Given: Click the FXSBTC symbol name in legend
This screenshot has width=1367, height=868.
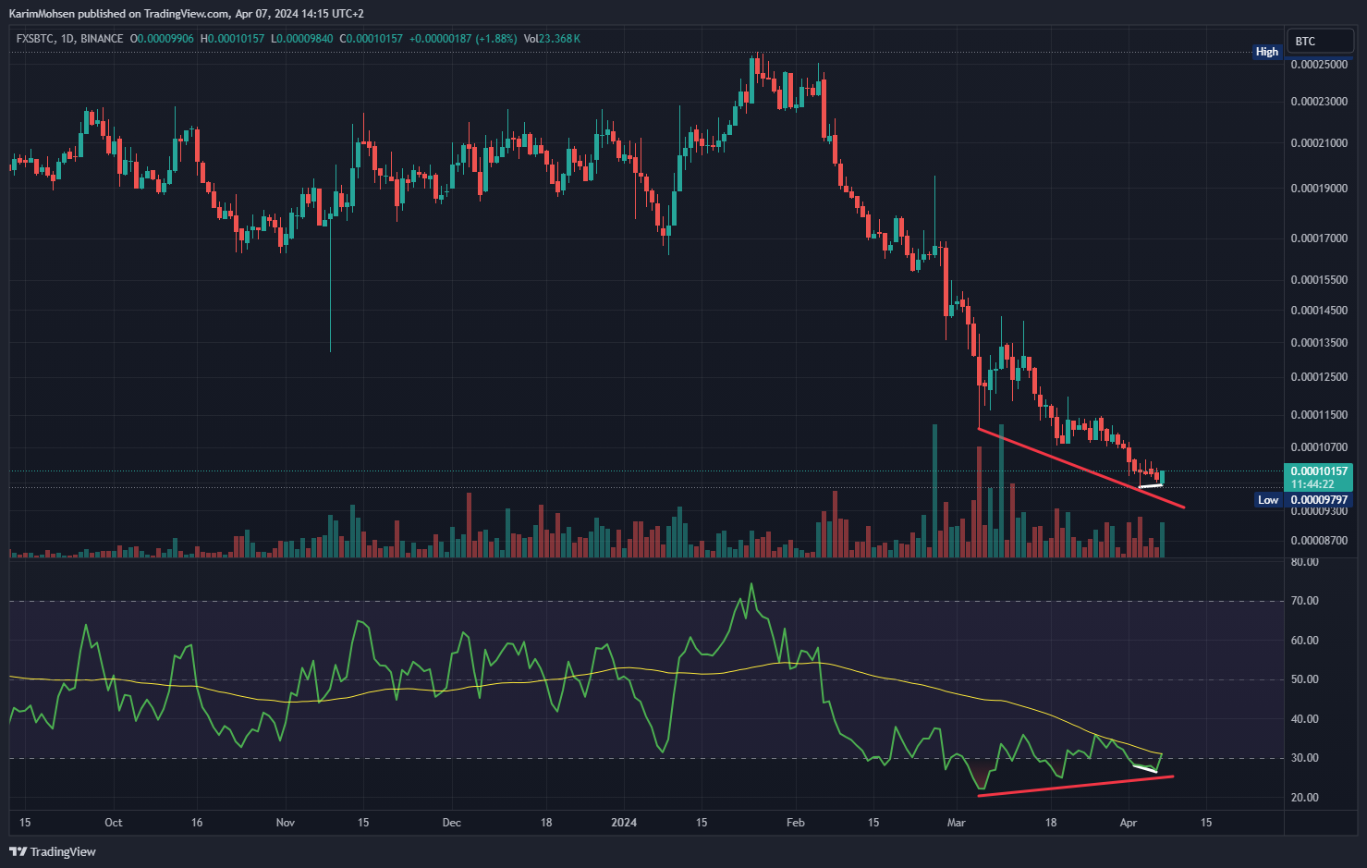Looking at the screenshot, I should pyautogui.click(x=34, y=39).
